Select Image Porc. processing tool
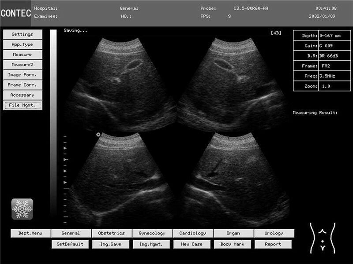 (x=23, y=74)
